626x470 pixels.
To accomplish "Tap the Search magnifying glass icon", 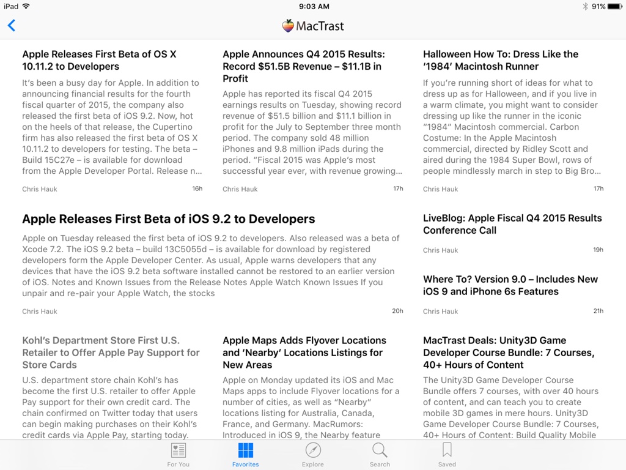I will point(380,451).
